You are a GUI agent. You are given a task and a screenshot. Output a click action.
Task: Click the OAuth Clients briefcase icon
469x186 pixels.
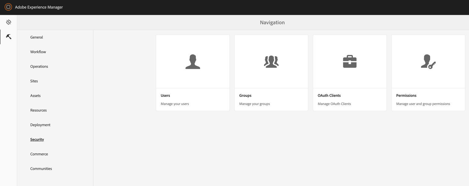(x=350, y=61)
